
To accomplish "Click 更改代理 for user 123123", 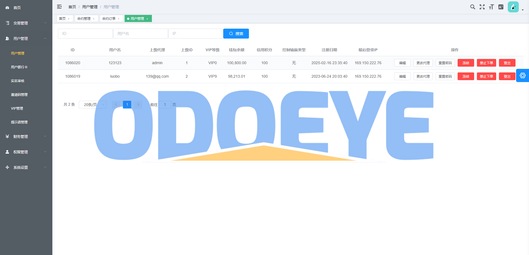I will click(423, 63).
